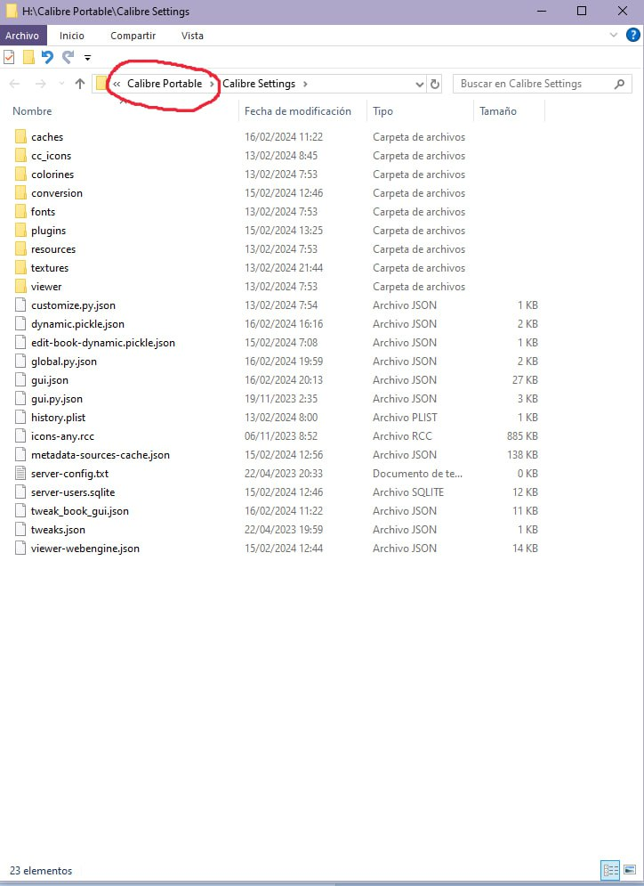The image size is (644, 886).
Task: Click the 23 elementos status text
Action: tap(41, 870)
